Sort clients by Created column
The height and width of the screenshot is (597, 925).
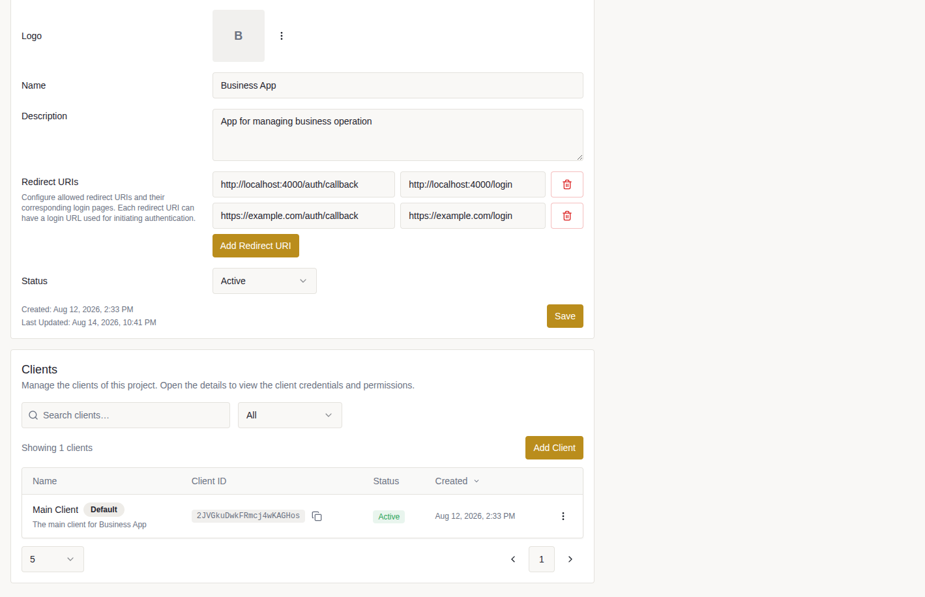tap(457, 481)
